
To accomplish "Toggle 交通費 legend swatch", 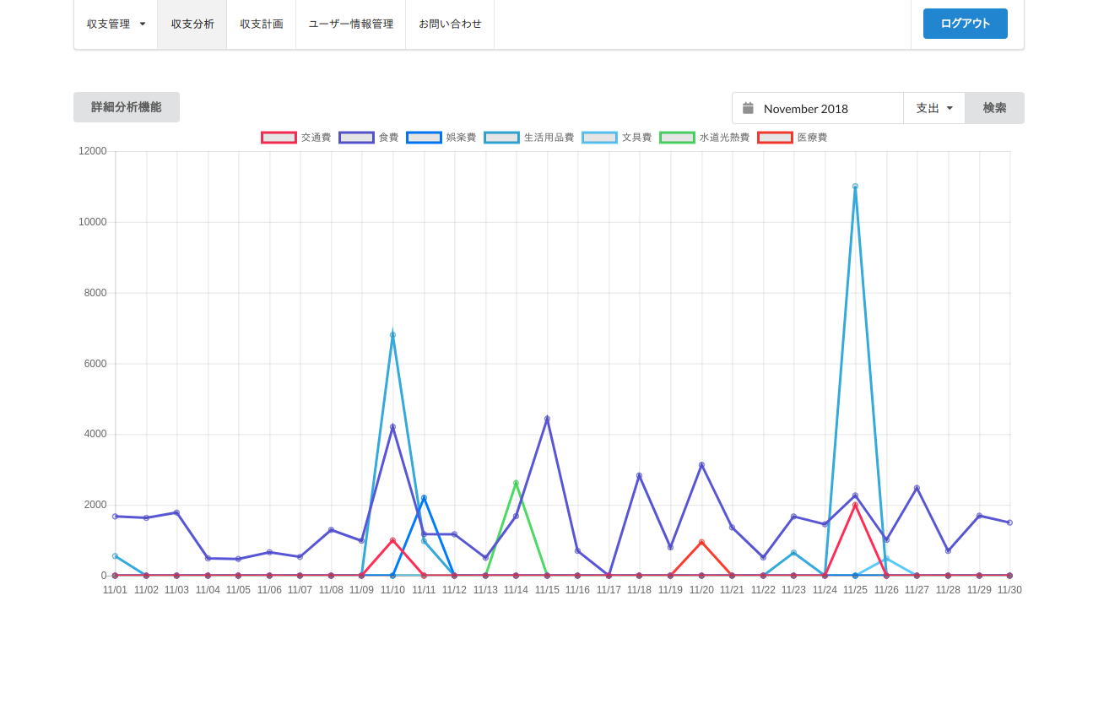I will tap(279, 138).
